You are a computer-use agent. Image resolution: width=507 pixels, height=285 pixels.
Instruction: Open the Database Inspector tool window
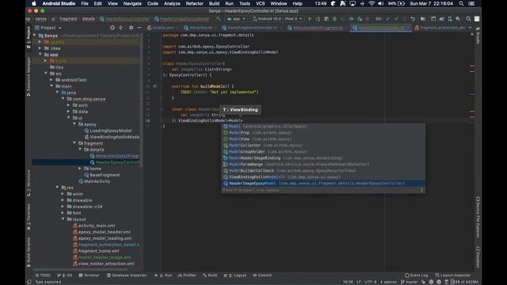(x=127, y=275)
